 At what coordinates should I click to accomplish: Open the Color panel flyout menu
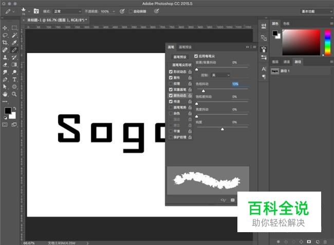pos(331,24)
